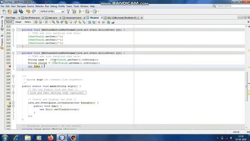The image size is (250, 141).
Task: Collapse jButton4ActionPerformed method fold
Action: (x=13, y=30)
